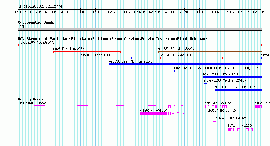This screenshot has width=270, height=146.
Task: Click the AHNAK|NM_024060 gene label
Action: pyautogui.click(x=32, y=103)
